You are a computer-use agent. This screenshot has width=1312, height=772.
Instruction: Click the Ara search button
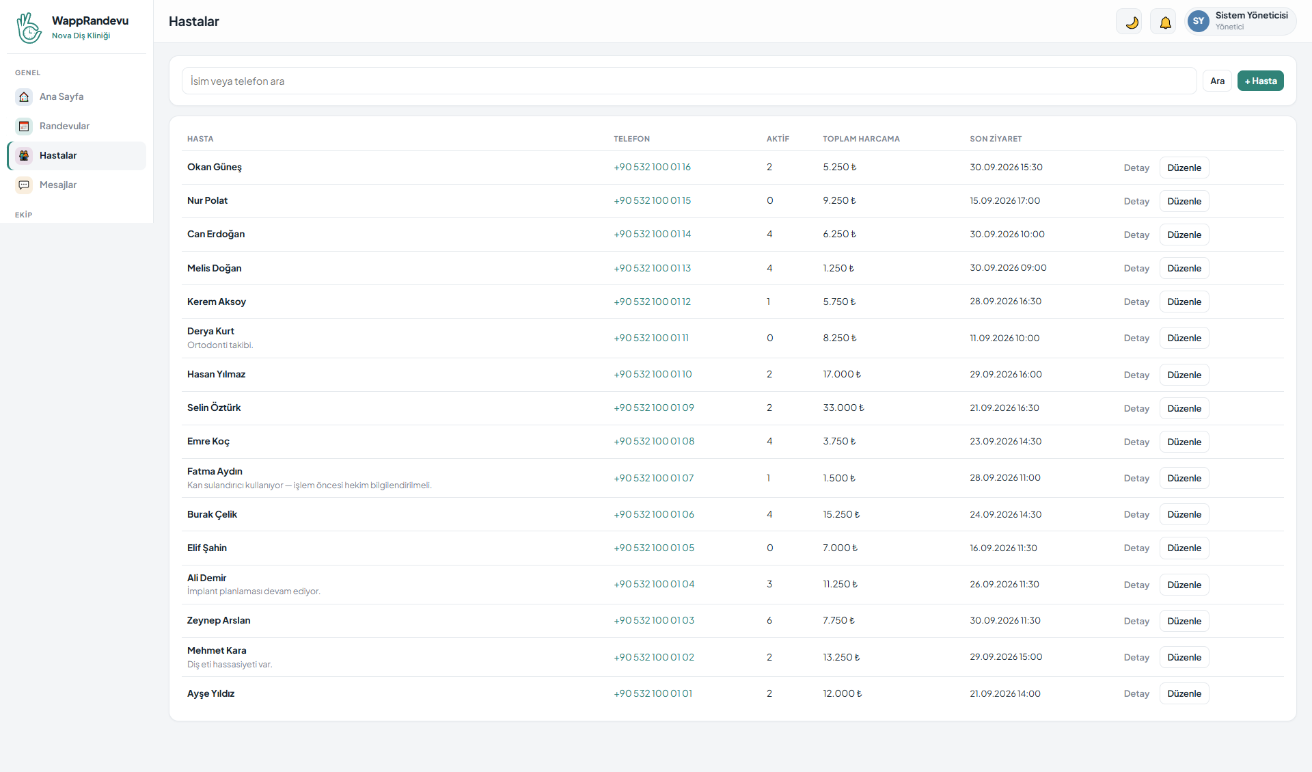(1217, 81)
